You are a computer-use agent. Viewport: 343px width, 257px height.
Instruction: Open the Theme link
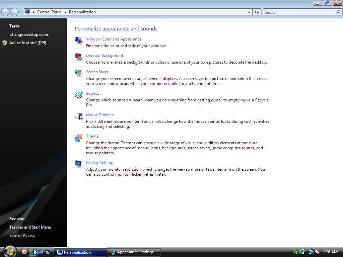tap(92, 136)
